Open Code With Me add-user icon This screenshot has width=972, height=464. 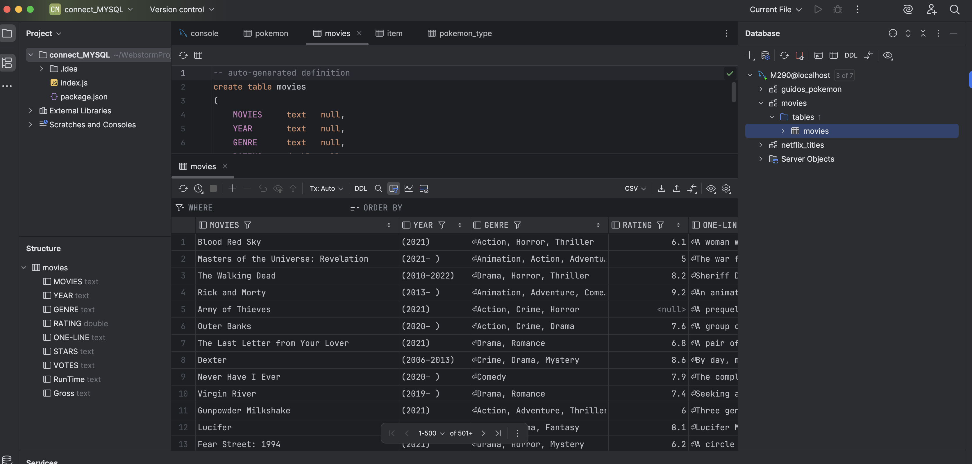[x=932, y=9]
